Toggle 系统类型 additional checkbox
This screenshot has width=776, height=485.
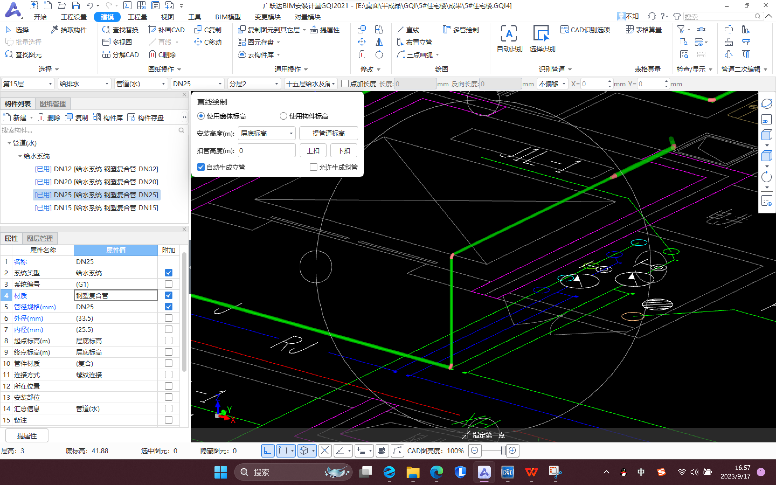168,273
